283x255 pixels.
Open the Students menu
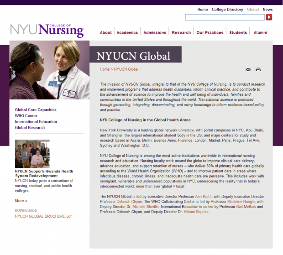[238, 33]
